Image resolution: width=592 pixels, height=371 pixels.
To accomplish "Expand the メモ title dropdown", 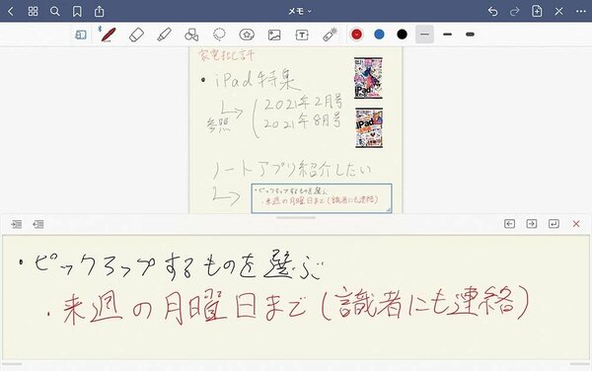I will [x=300, y=11].
